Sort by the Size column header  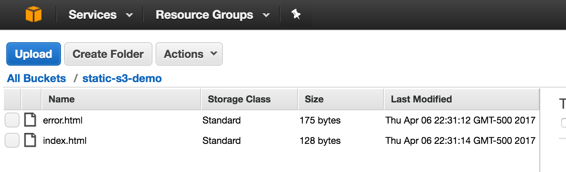pos(341,99)
